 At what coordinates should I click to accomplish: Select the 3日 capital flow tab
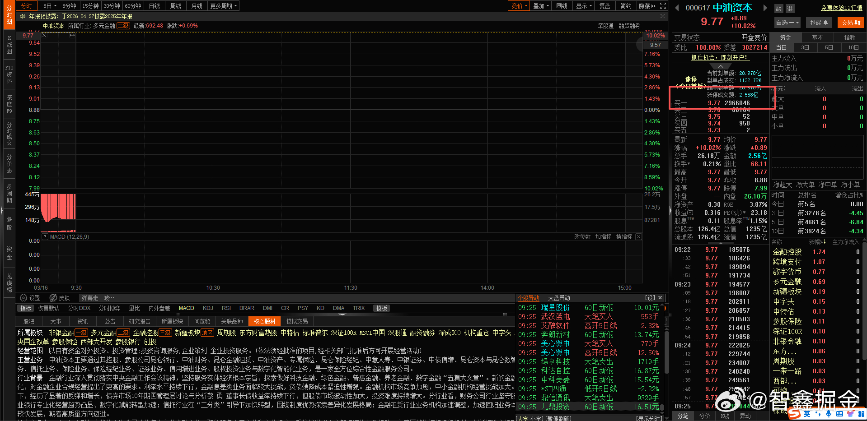tap(805, 47)
